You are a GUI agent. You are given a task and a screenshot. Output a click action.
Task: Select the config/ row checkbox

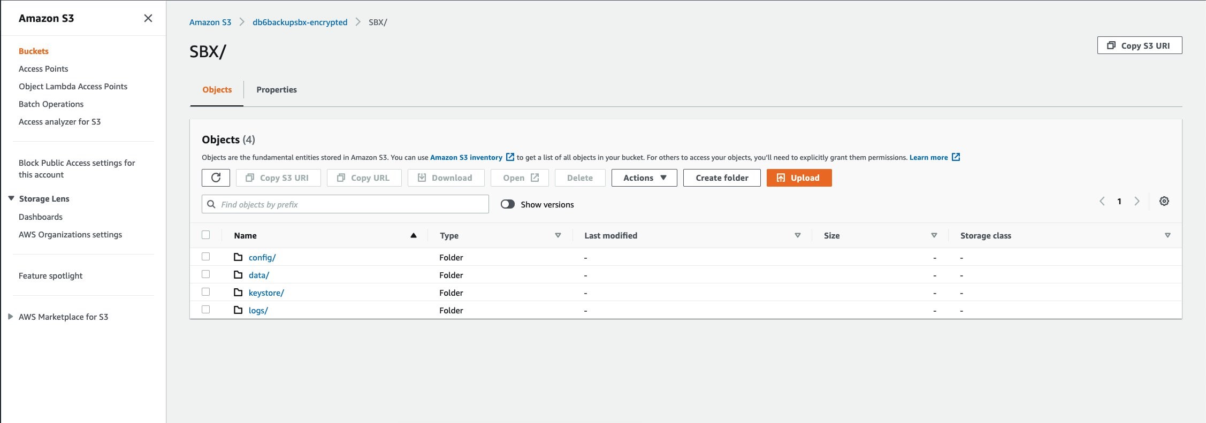206,257
